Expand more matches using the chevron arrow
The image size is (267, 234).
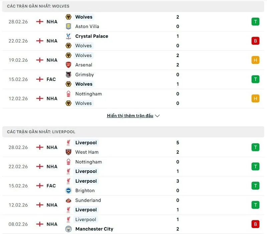157,116
